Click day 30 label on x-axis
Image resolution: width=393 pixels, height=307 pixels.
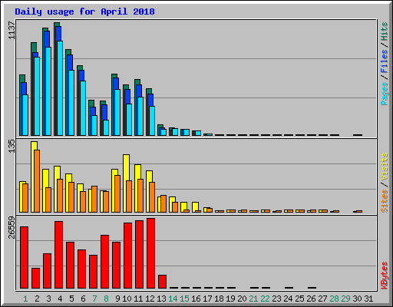point(357,299)
